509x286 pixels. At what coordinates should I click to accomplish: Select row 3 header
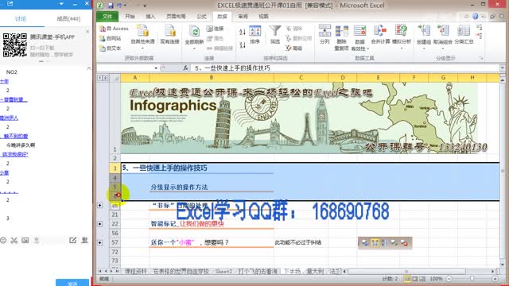pyautogui.click(x=115, y=168)
